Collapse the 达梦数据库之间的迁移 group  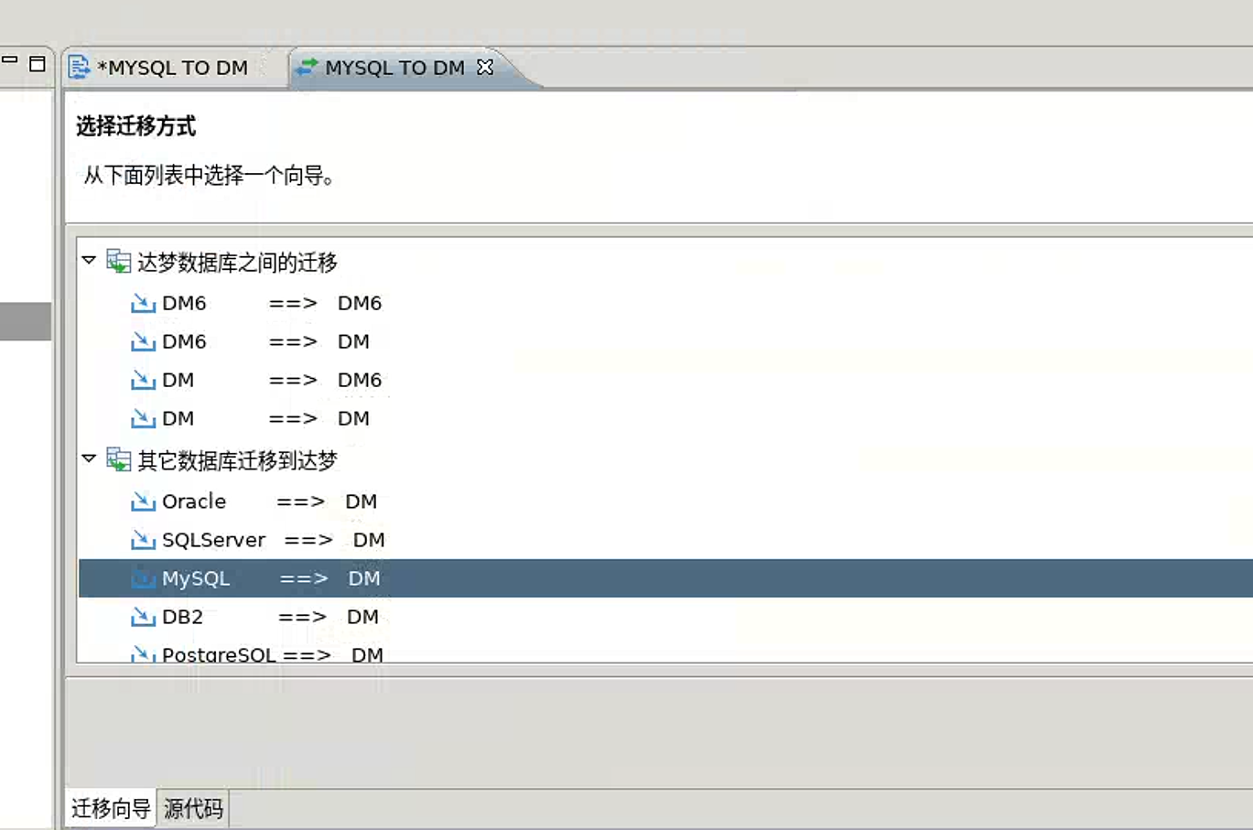coord(89,261)
